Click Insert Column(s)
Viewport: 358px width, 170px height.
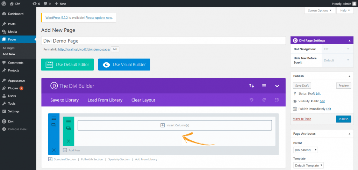pyautogui.click(x=175, y=125)
